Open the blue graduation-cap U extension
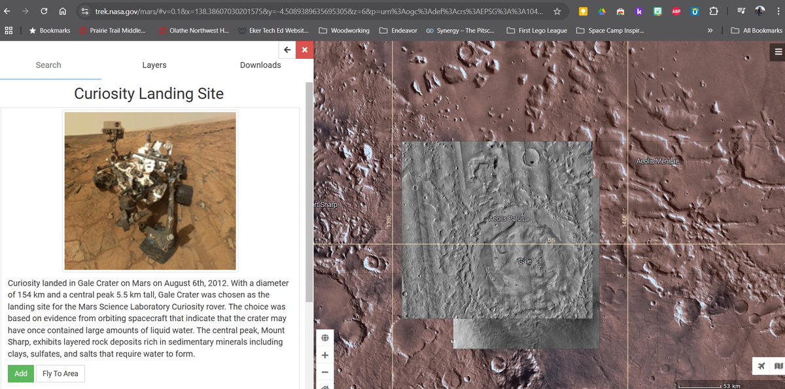This screenshot has width=785, height=389. (x=695, y=11)
